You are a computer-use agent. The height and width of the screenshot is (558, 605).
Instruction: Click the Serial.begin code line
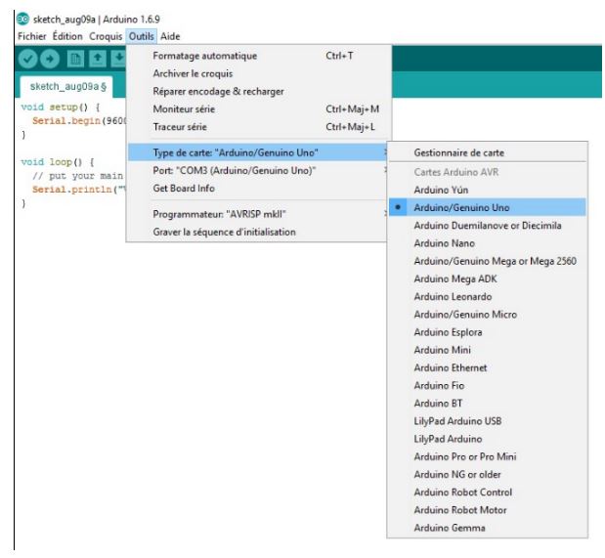tap(79, 121)
